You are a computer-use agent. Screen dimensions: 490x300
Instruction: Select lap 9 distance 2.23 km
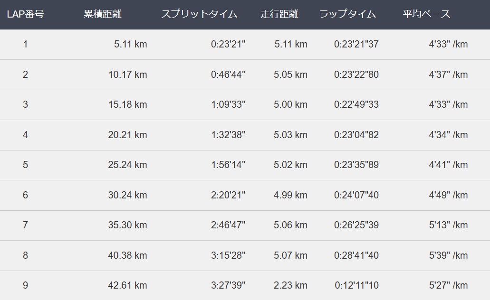tap(290, 285)
